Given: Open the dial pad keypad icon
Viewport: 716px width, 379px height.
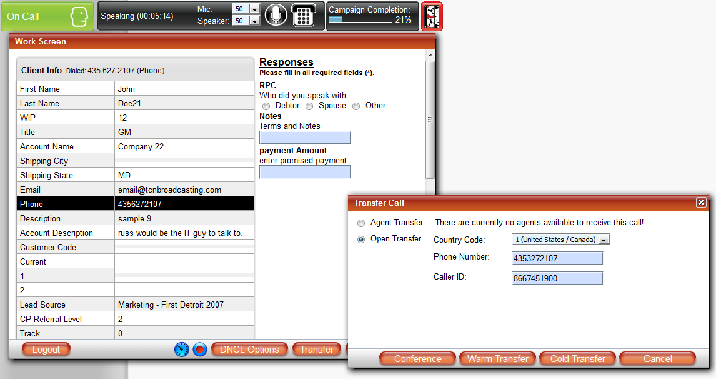Looking at the screenshot, I should [x=304, y=16].
